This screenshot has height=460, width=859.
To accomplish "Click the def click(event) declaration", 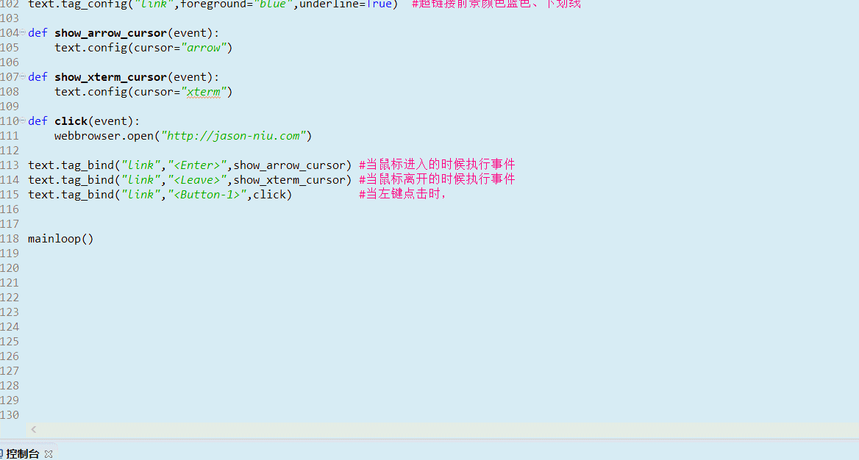I will pos(81,121).
